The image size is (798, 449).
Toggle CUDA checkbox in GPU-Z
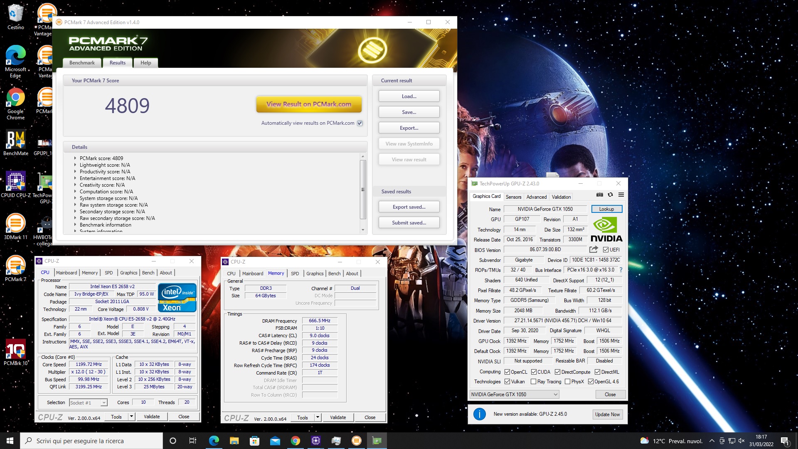pyautogui.click(x=534, y=372)
